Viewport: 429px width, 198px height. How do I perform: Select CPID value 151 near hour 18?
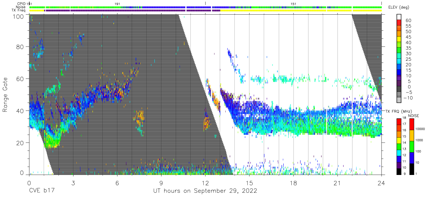293,3
